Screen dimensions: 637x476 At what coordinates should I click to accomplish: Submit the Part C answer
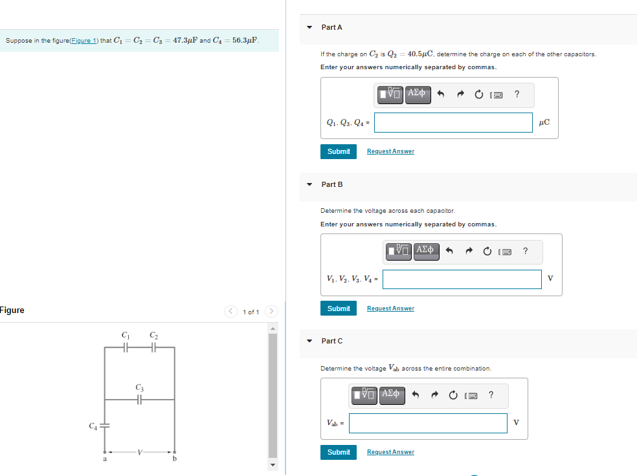(x=338, y=452)
